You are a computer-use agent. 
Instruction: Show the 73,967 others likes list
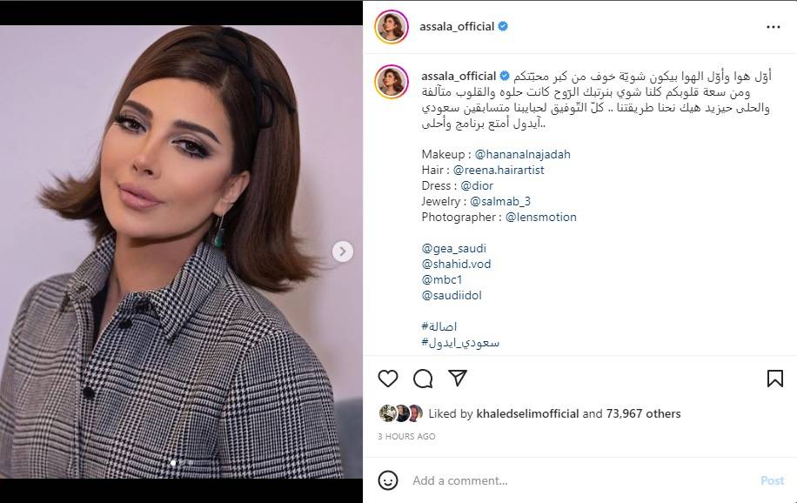pyautogui.click(x=643, y=413)
